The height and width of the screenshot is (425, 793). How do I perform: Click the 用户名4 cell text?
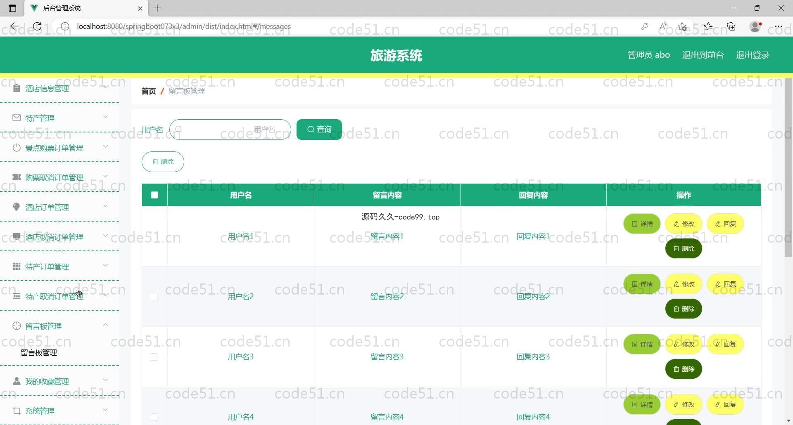tap(241, 417)
